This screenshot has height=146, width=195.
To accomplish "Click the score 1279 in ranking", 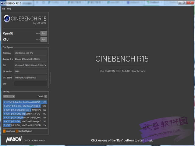I will click(x=44, y=102).
